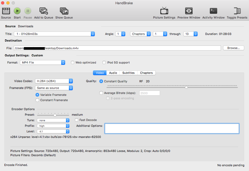The width and height of the screenshot is (249, 171).
Task: Select Constant Quality radio button
Action: tap(101, 81)
